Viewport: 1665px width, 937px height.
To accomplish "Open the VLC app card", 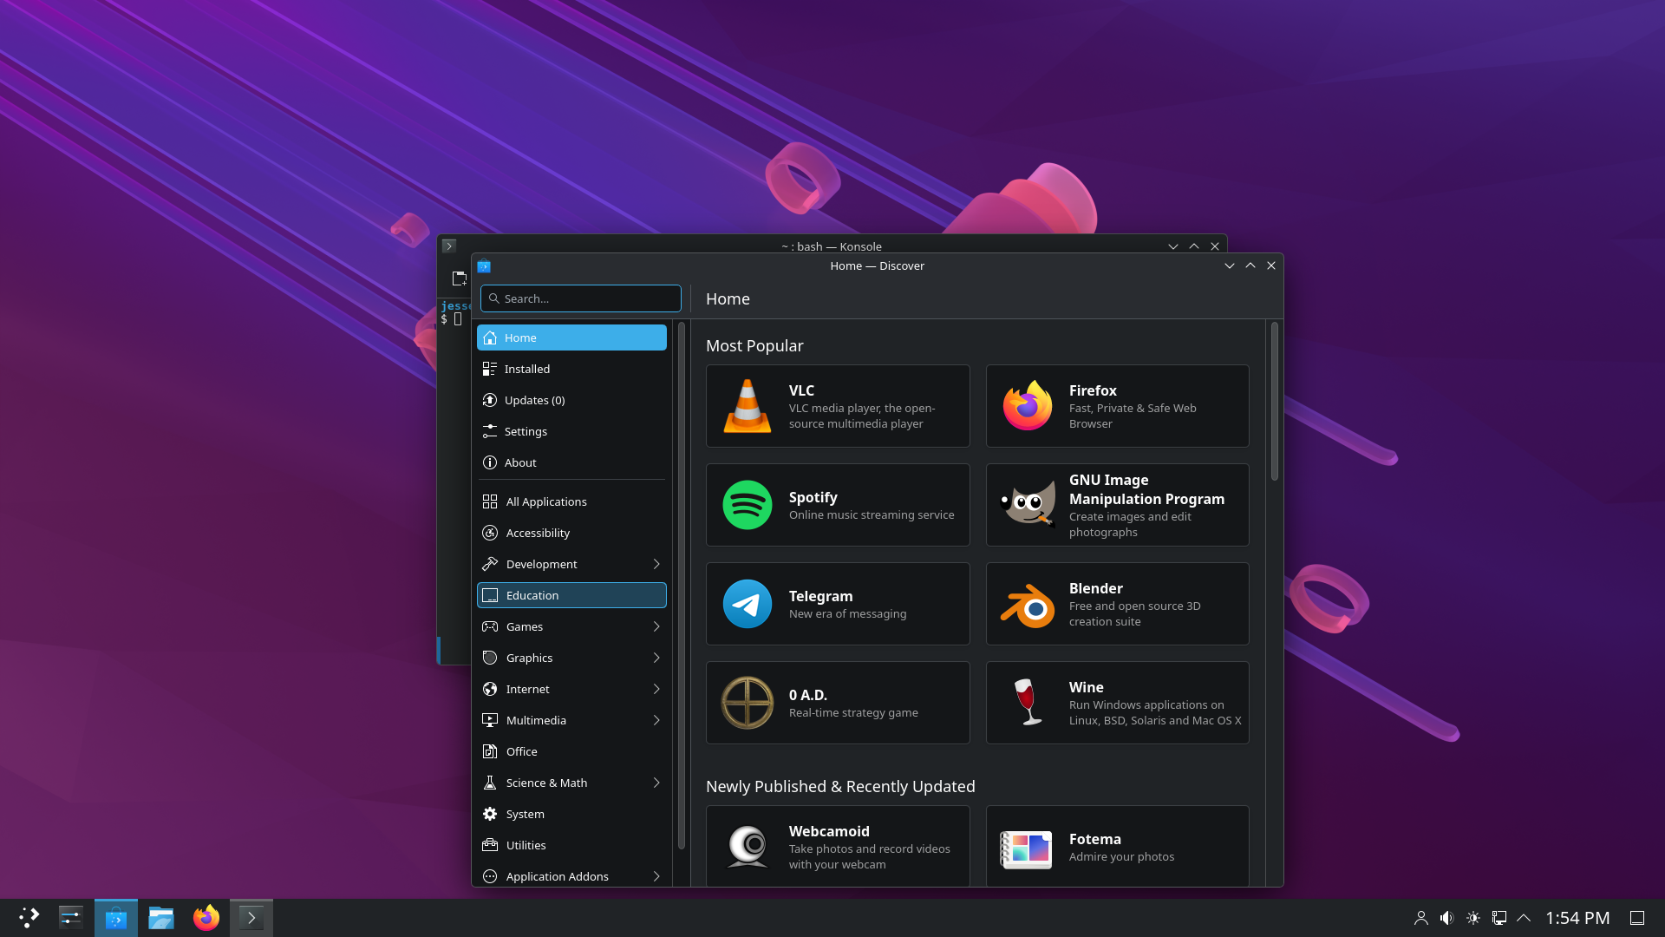I will point(838,406).
